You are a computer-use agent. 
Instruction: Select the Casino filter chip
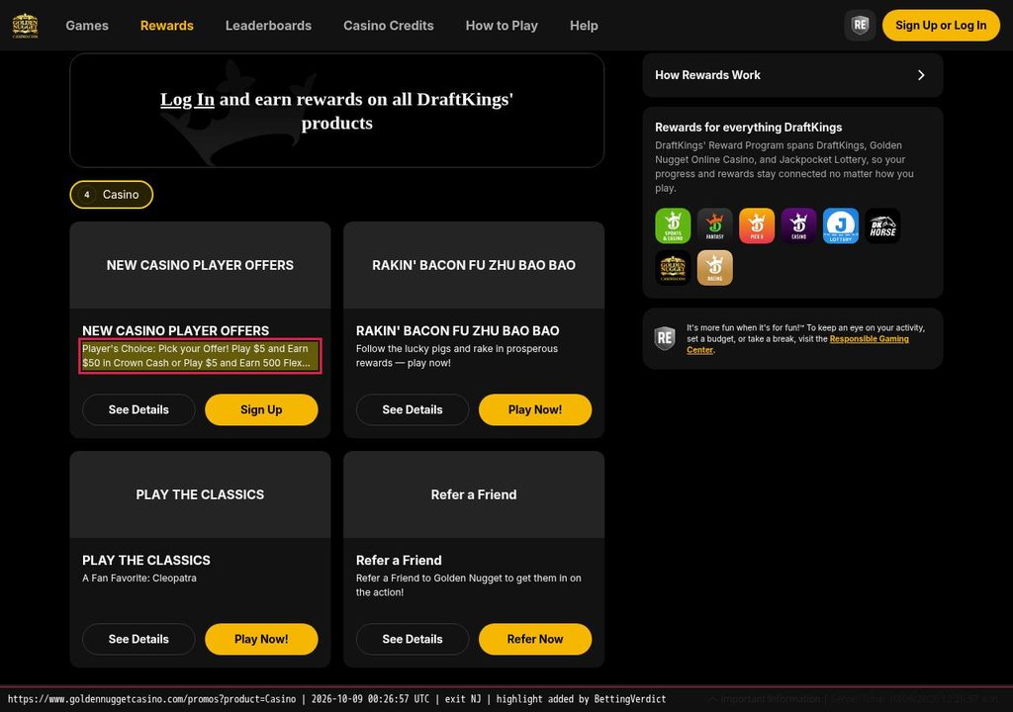[x=111, y=195]
